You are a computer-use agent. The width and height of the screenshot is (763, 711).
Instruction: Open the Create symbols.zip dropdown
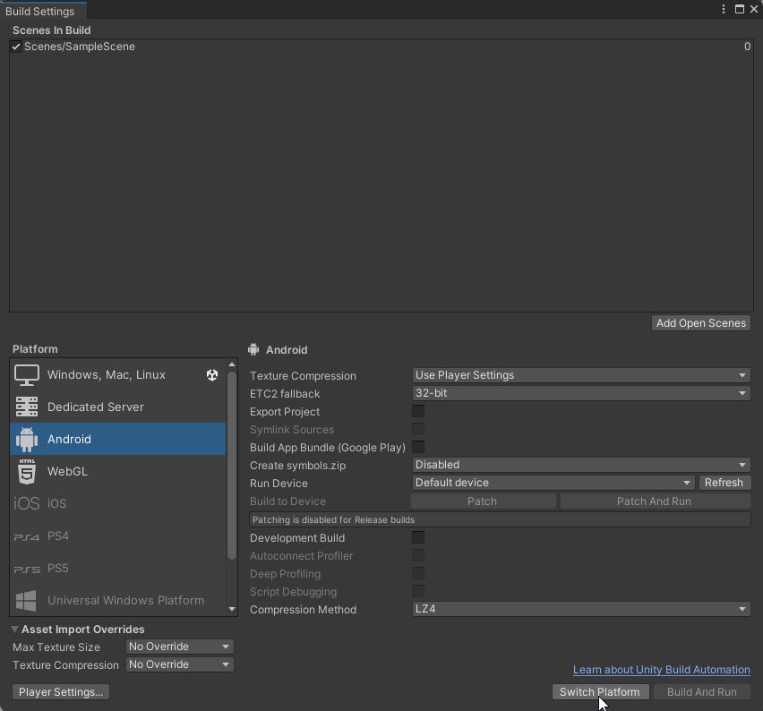[x=581, y=465]
